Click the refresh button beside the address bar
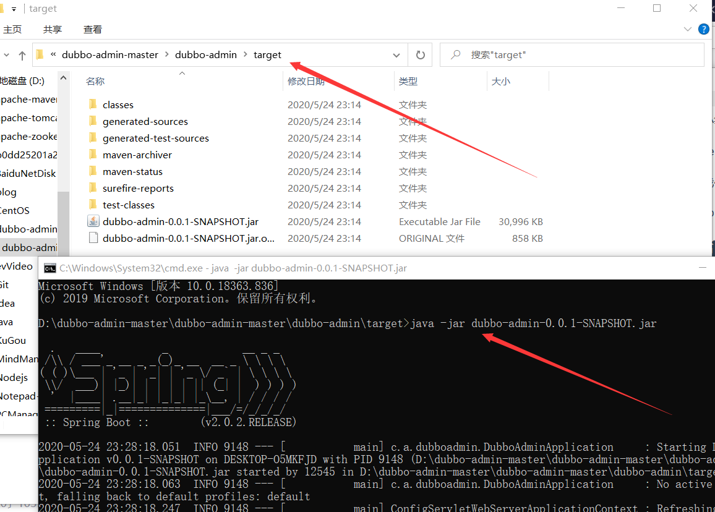715x512 pixels. point(420,54)
